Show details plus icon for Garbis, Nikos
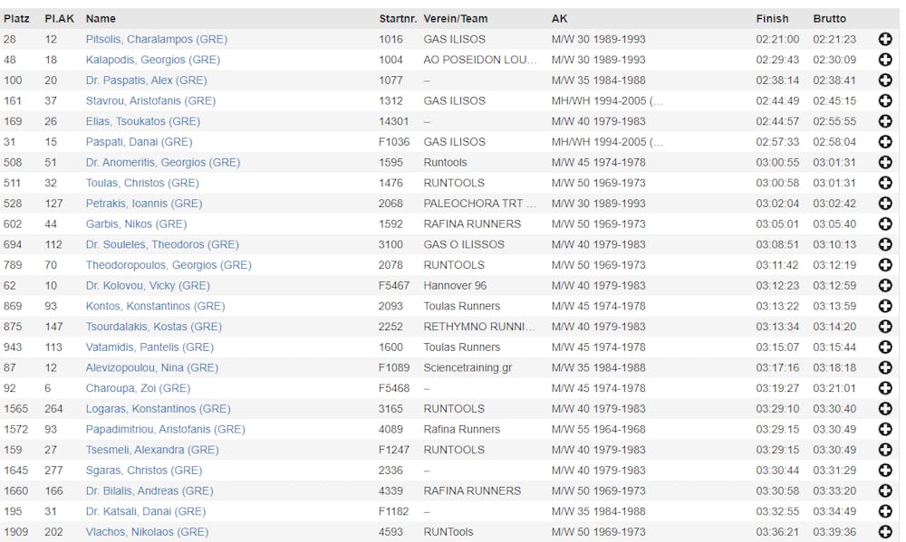906x542 pixels. point(885,224)
